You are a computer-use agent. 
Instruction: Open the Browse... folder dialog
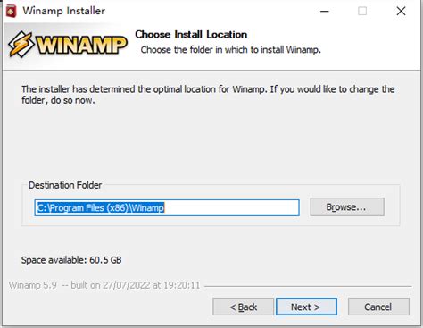[x=347, y=207]
